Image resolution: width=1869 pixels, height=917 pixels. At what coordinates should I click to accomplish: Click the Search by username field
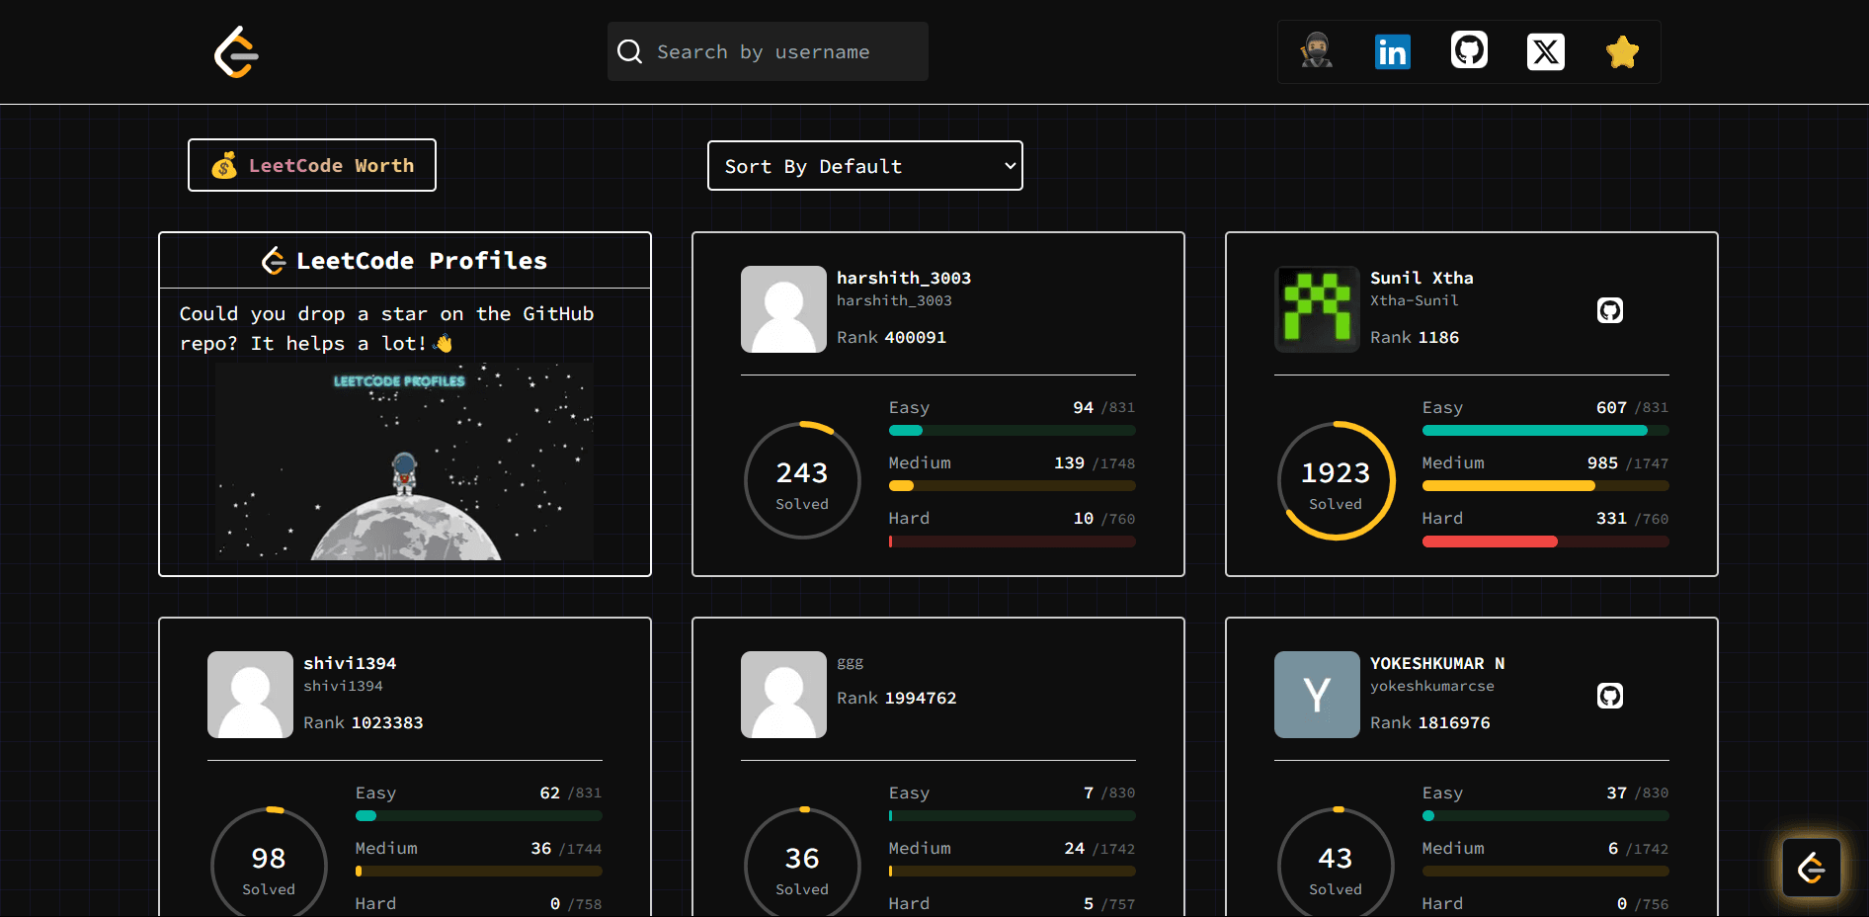point(768,50)
